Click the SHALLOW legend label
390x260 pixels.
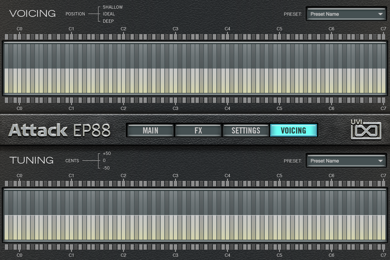coord(113,7)
